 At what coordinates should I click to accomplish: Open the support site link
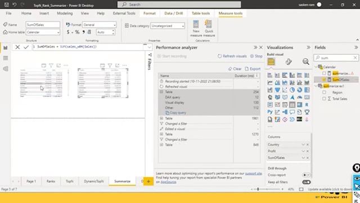click(x=254, y=174)
